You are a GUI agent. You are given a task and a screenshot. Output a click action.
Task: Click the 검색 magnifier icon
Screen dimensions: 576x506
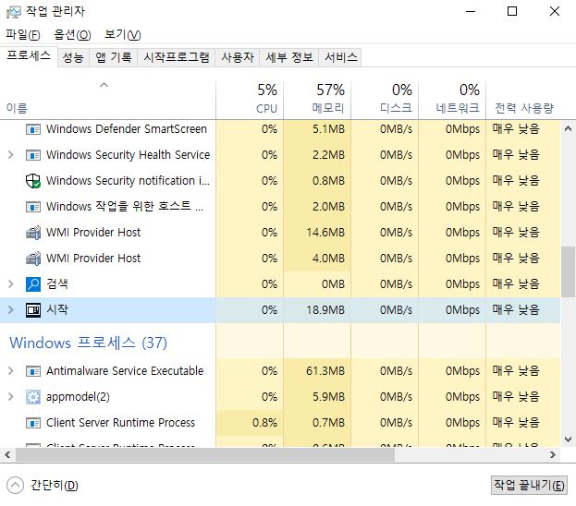coord(33,284)
